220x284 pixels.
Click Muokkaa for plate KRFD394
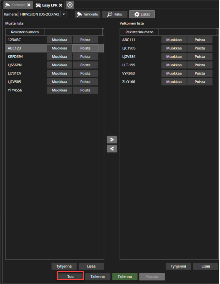(59, 57)
